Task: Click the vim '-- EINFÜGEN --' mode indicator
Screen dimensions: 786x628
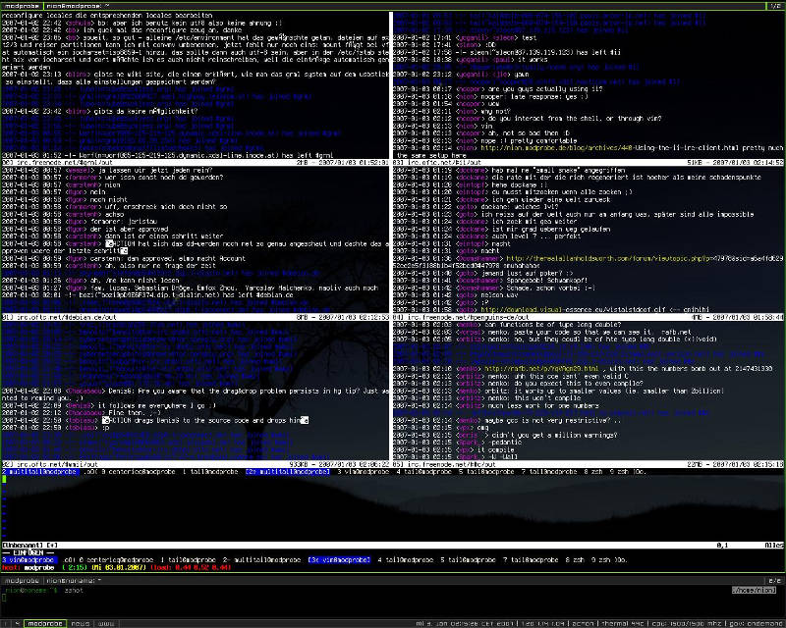Action: click(29, 552)
